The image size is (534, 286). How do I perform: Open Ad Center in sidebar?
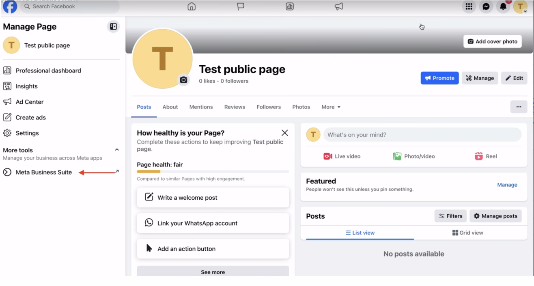30,102
